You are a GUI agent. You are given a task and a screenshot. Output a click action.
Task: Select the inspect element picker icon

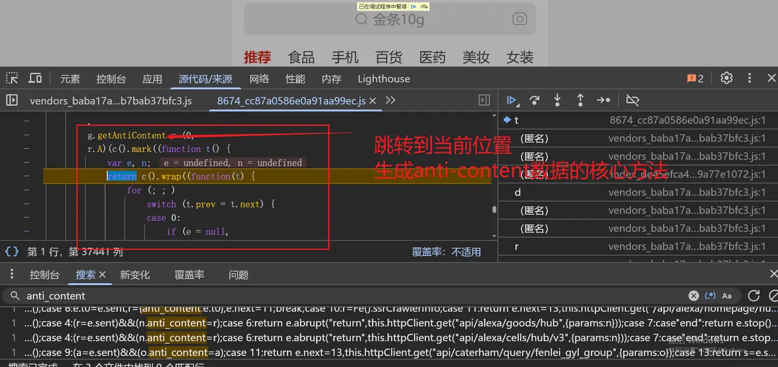click(12, 78)
